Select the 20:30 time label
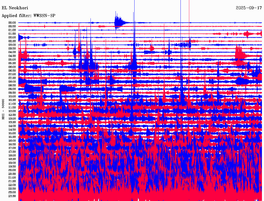Screen dimensions: 264x201 12,174
